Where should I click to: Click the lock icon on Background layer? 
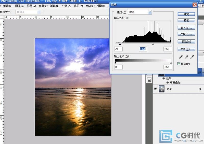coord(199,89)
